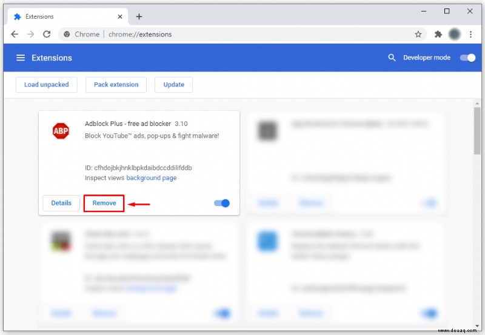The height and width of the screenshot is (335, 485).
Task: Reload the extensions page
Action: (47, 34)
